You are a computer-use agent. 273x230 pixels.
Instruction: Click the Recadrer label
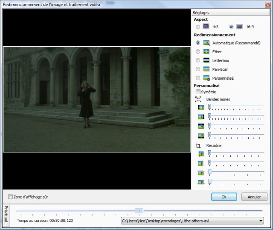[x=214, y=146]
